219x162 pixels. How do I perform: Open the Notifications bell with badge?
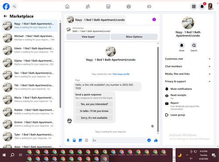(202, 7)
